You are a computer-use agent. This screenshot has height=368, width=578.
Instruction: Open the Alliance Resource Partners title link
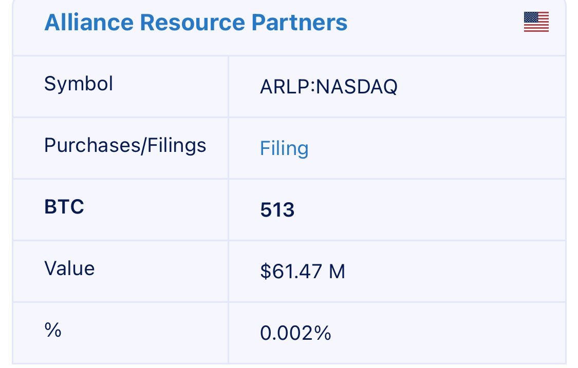point(196,22)
